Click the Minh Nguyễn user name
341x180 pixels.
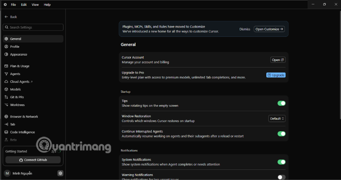click(23, 173)
